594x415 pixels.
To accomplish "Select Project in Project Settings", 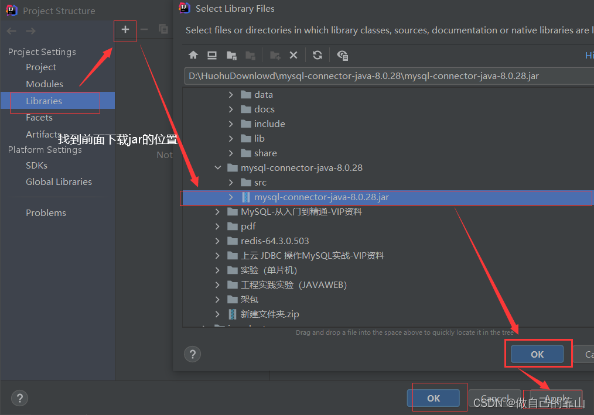I will pyautogui.click(x=41, y=67).
